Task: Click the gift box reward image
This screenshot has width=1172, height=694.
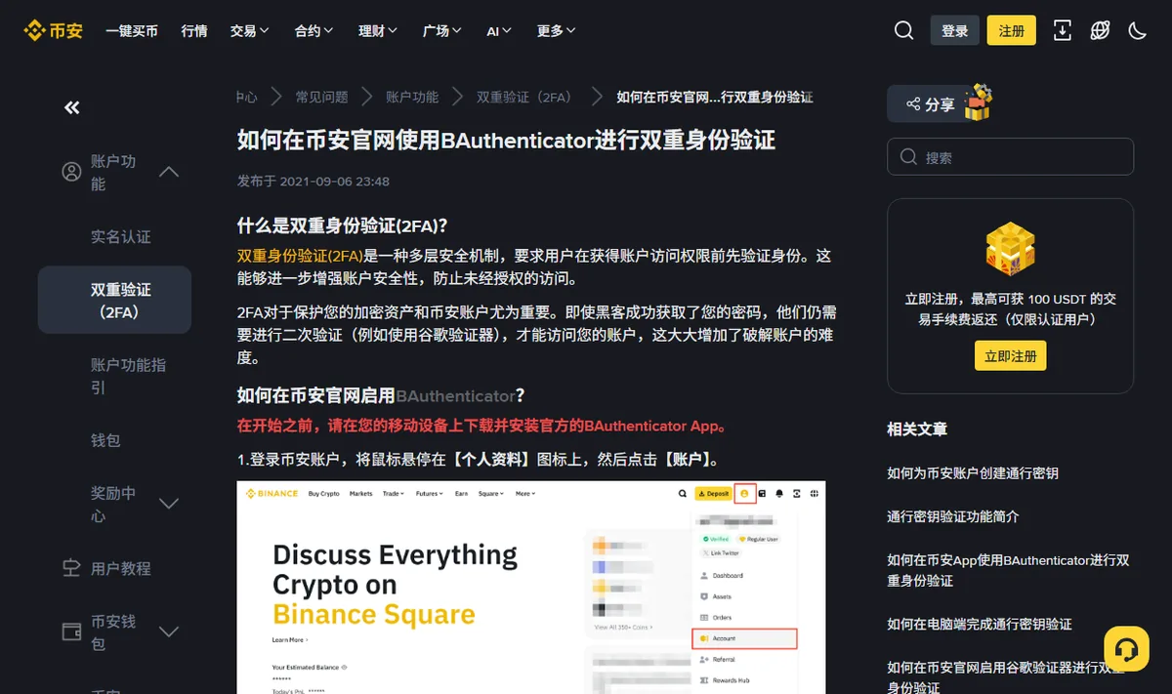Action: [x=1010, y=250]
